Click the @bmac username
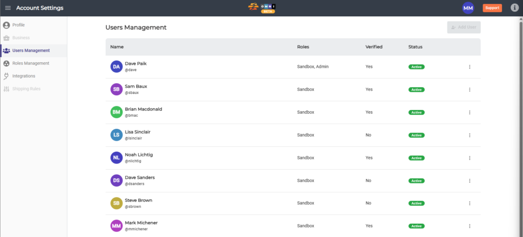523x237 pixels. pos(131,116)
